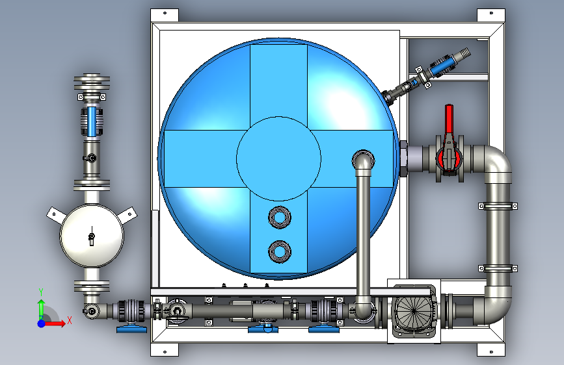This screenshot has width=564, height=365.
Task: Select the angled blue valve at top right
Action: pos(442,67)
